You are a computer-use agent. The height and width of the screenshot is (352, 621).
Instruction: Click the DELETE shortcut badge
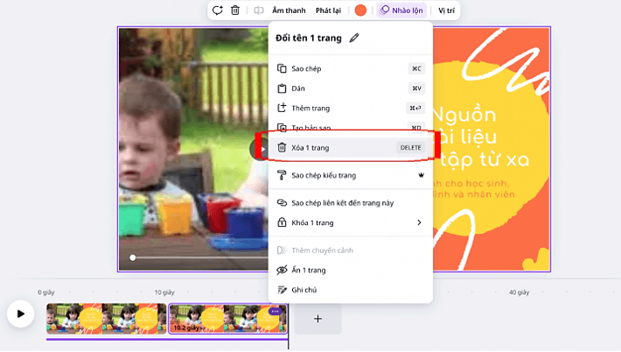[x=411, y=148]
